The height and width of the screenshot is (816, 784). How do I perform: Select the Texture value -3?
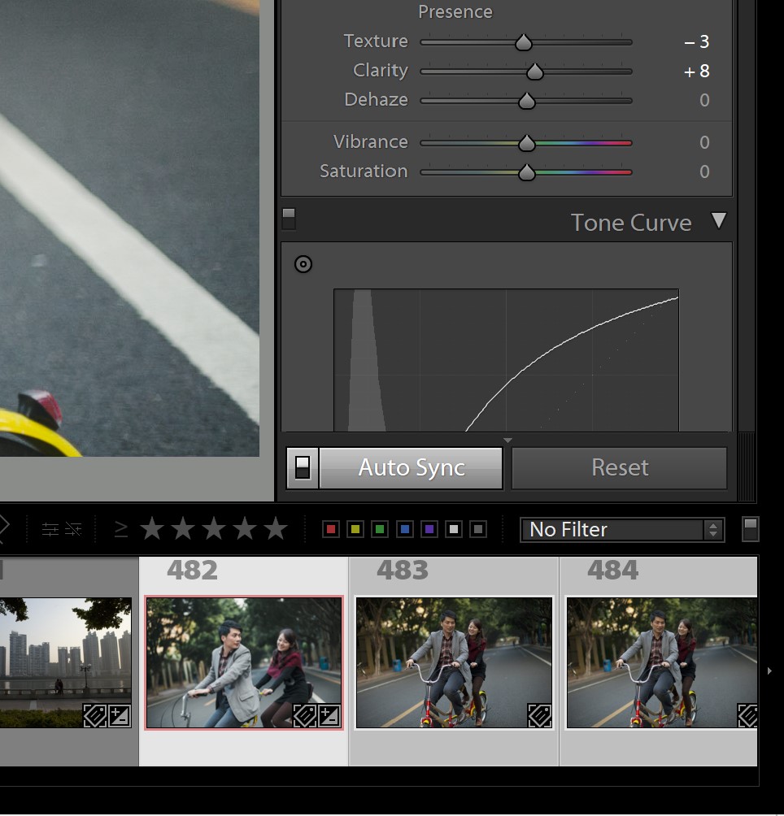tap(696, 41)
